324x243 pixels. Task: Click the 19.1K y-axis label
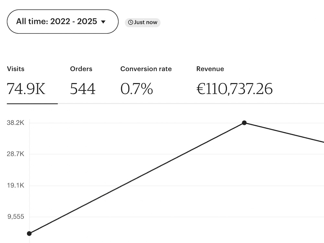coord(16,185)
